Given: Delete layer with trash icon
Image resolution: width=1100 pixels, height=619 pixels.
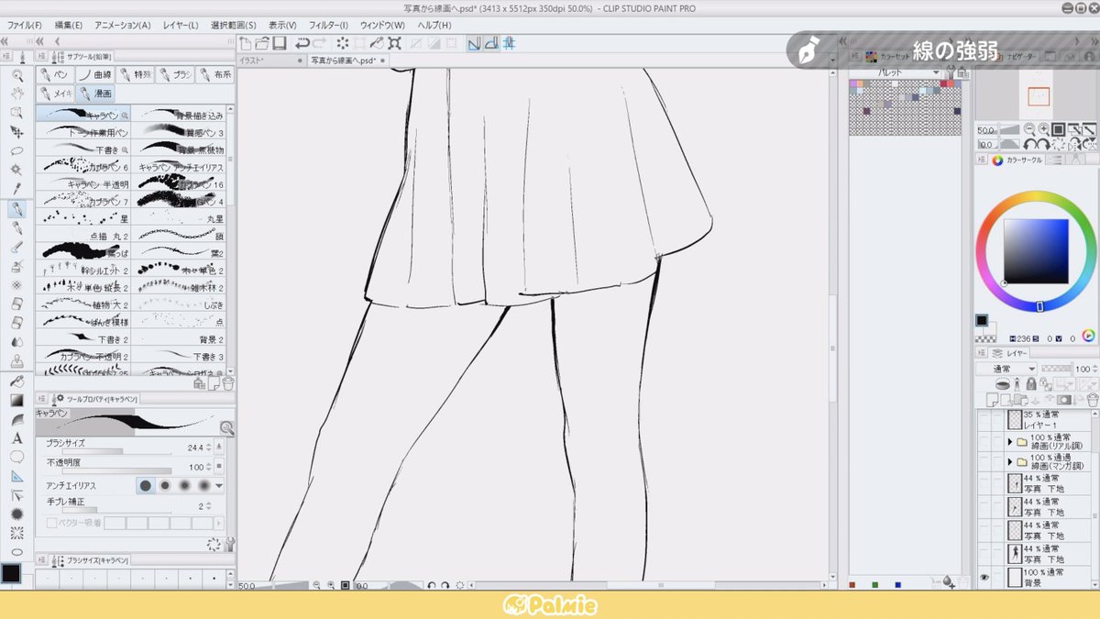Looking at the screenshot, I should pyautogui.click(x=1092, y=400).
